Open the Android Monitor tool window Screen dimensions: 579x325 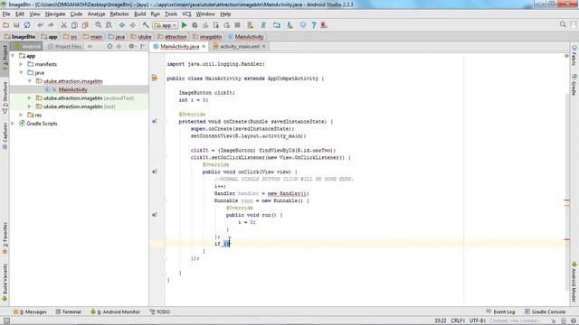click(115, 311)
